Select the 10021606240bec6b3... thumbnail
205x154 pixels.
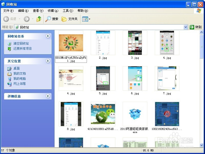(x=167, y=114)
